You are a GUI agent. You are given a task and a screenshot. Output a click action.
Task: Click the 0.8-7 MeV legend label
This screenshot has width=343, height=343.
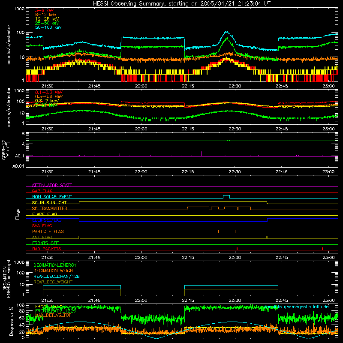coord(47,101)
